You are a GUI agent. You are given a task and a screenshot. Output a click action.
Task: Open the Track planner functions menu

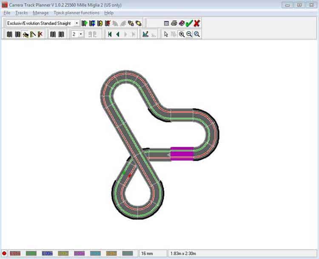pyautogui.click(x=77, y=13)
